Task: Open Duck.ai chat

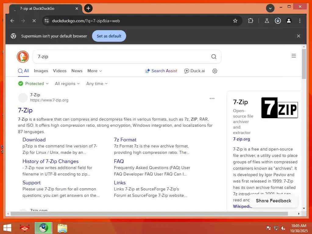Action: 195,71
